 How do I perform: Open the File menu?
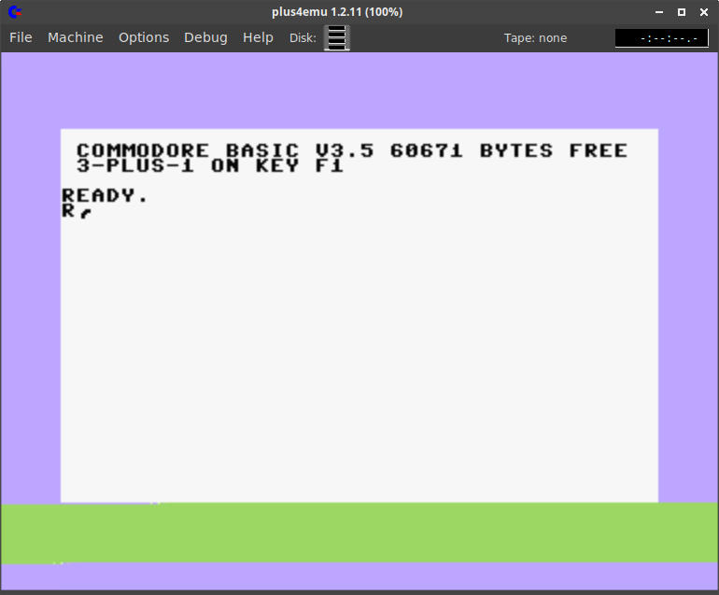[21, 37]
